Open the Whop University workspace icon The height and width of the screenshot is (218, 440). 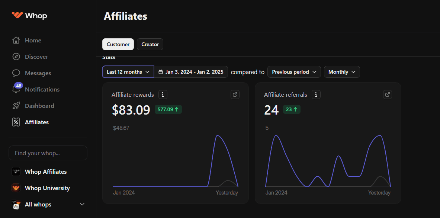pos(16,188)
